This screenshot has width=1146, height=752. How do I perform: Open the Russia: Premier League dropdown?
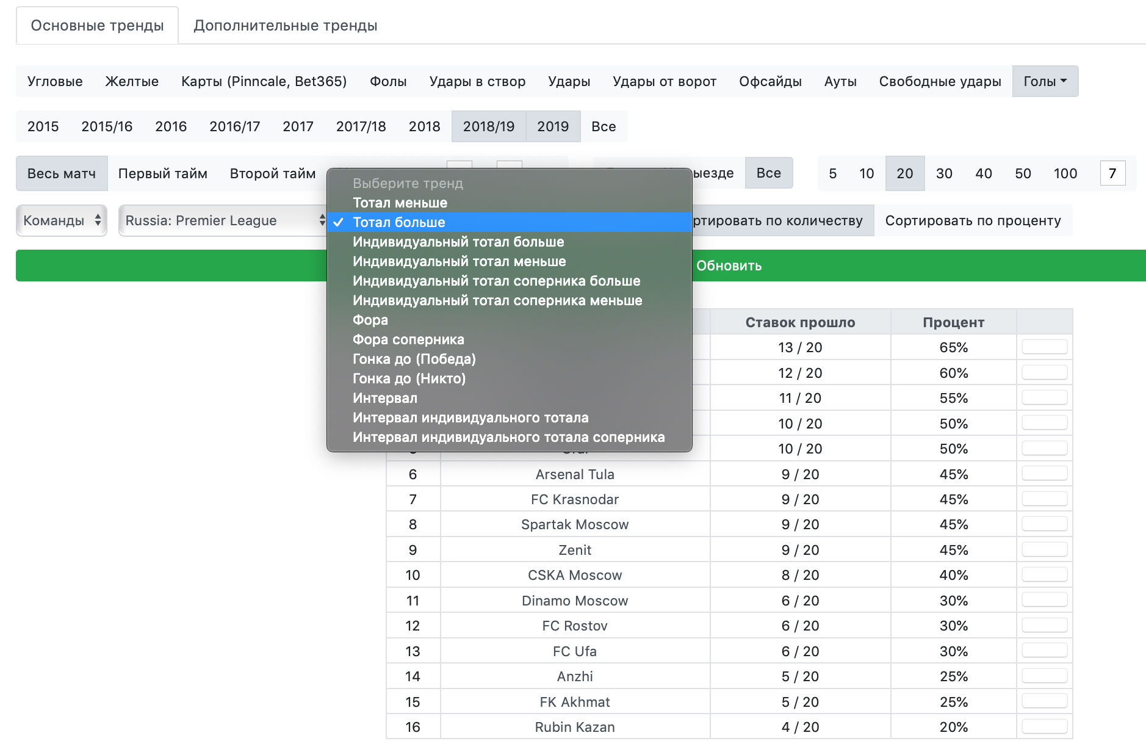(x=223, y=220)
